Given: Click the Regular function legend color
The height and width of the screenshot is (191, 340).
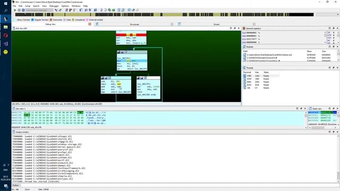Looking at the screenshot, I should coord(32,20).
